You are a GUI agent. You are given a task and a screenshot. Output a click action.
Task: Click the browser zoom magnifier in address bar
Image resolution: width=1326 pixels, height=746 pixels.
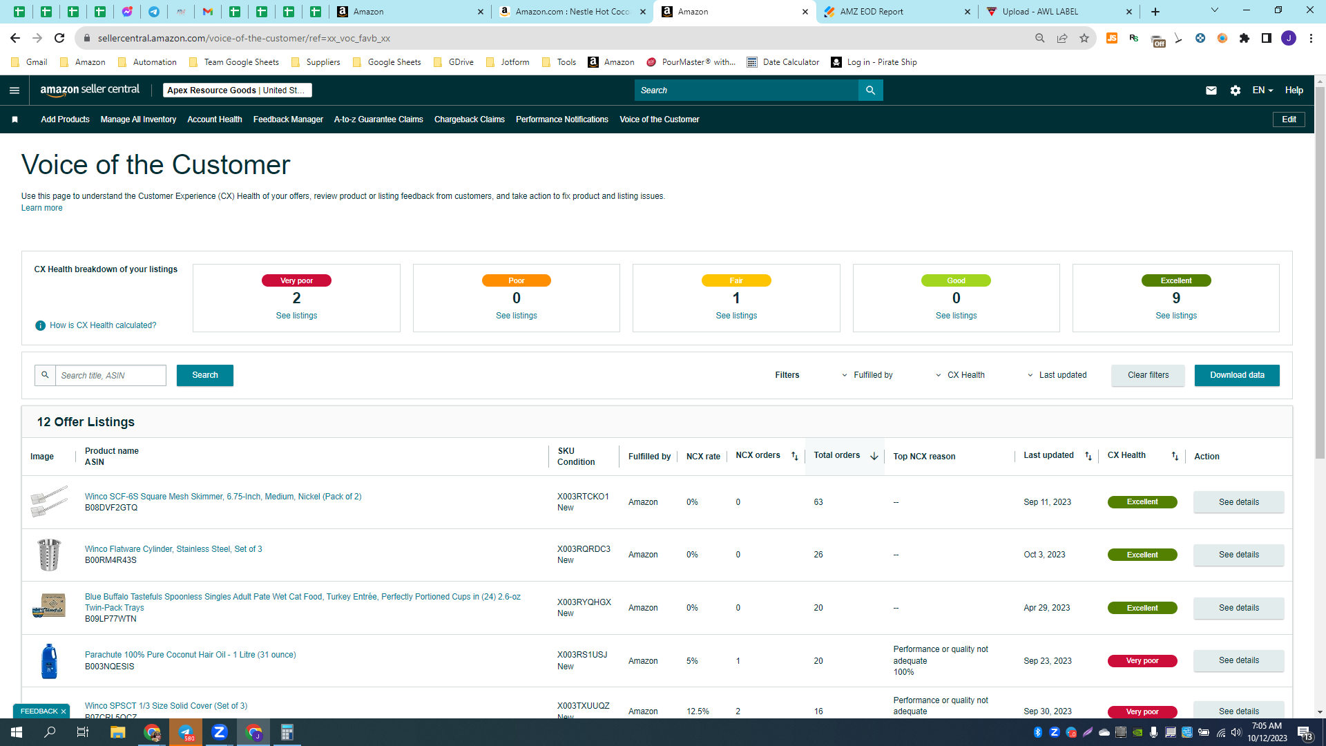(x=1039, y=38)
